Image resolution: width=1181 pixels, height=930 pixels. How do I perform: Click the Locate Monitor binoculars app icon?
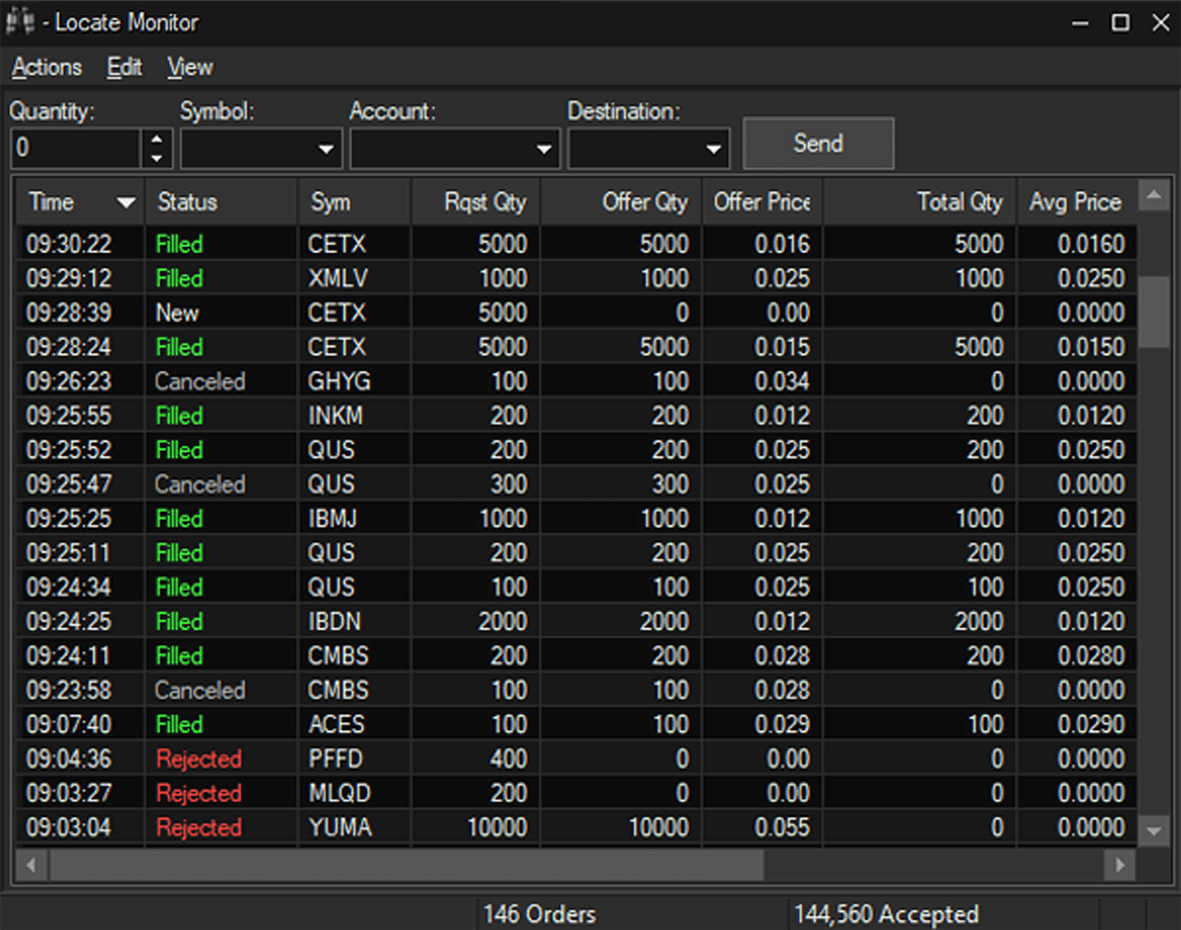click(x=20, y=22)
